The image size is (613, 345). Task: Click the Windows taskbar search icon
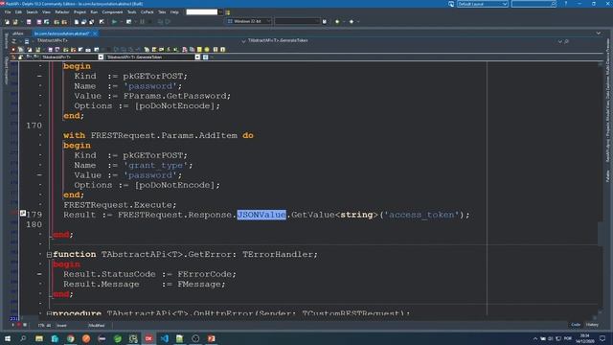click(23, 338)
